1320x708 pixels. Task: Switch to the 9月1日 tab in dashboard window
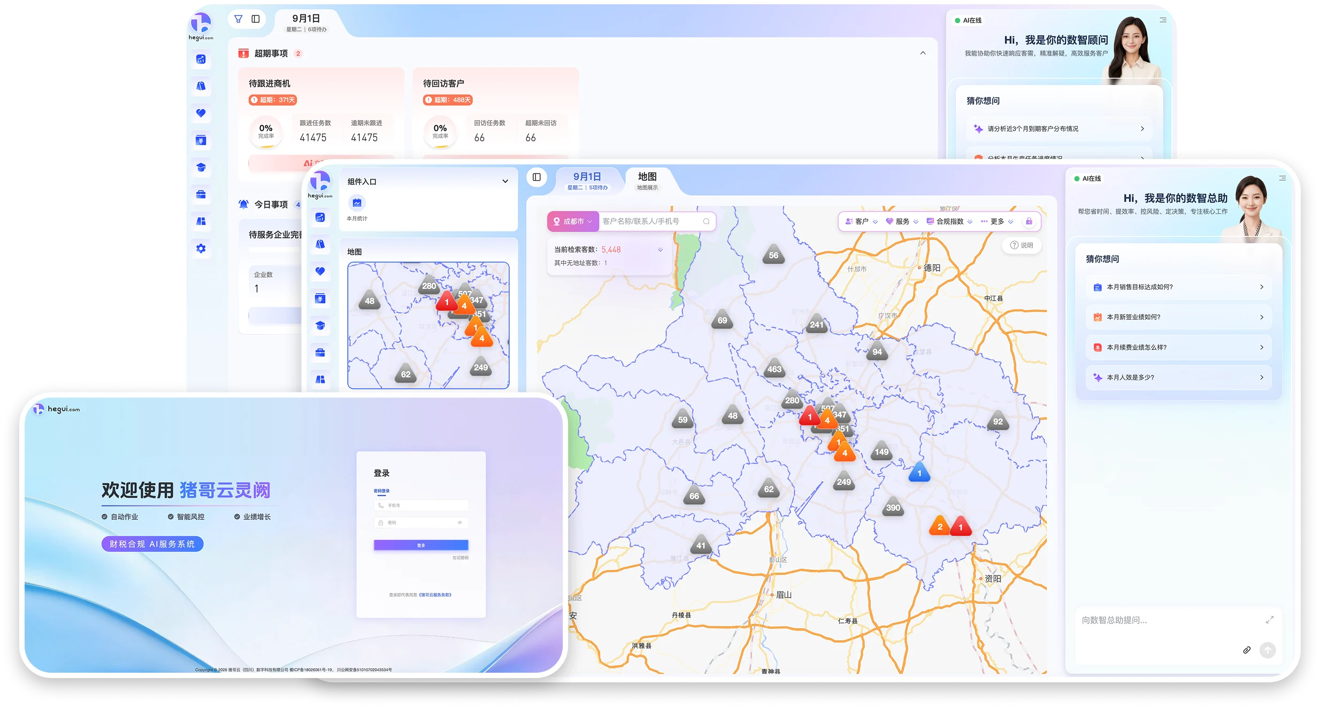click(306, 22)
